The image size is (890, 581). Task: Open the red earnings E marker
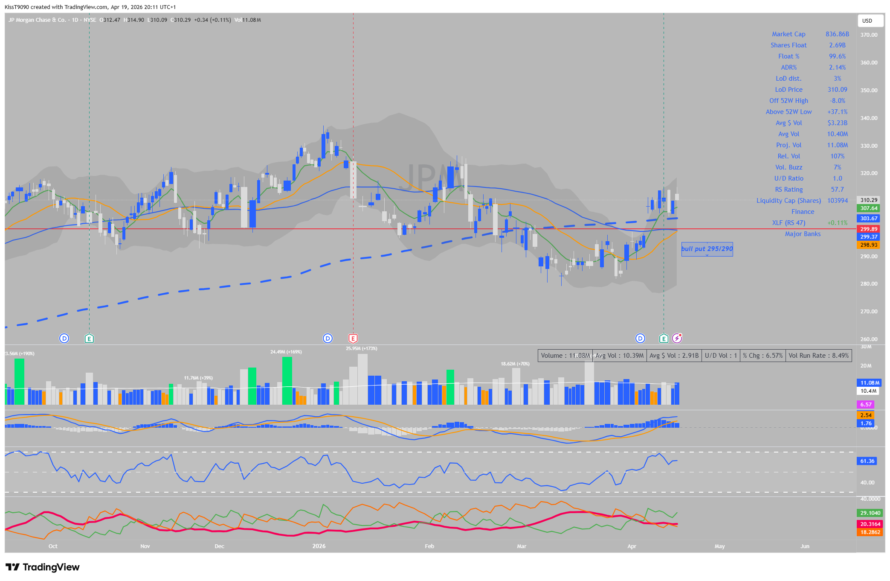(353, 339)
